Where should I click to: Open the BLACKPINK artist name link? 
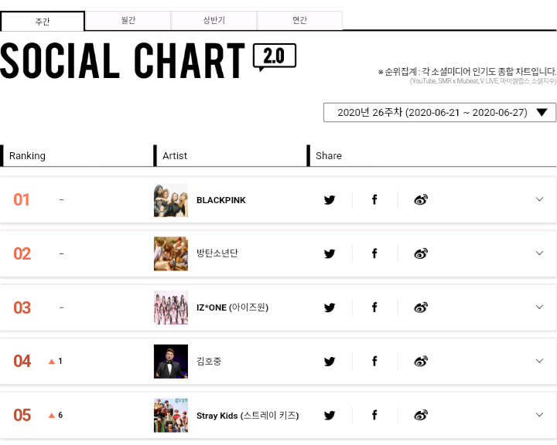tap(221, 200)
